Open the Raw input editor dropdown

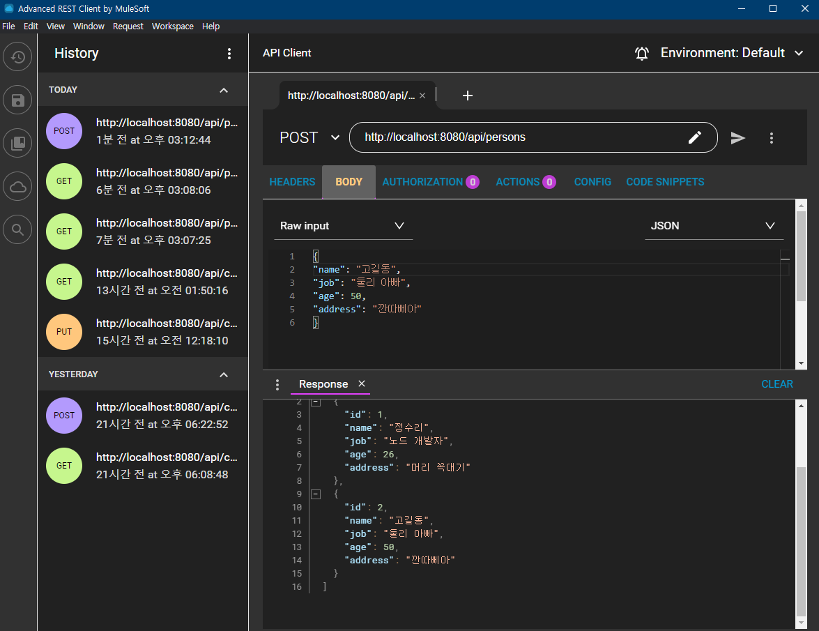343,226
